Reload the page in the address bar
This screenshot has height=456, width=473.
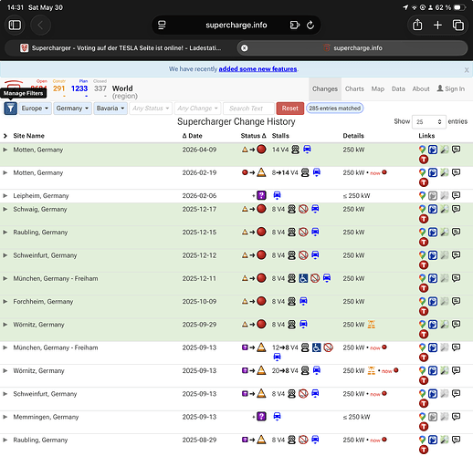pyautogui.click(x=310, y=25)
